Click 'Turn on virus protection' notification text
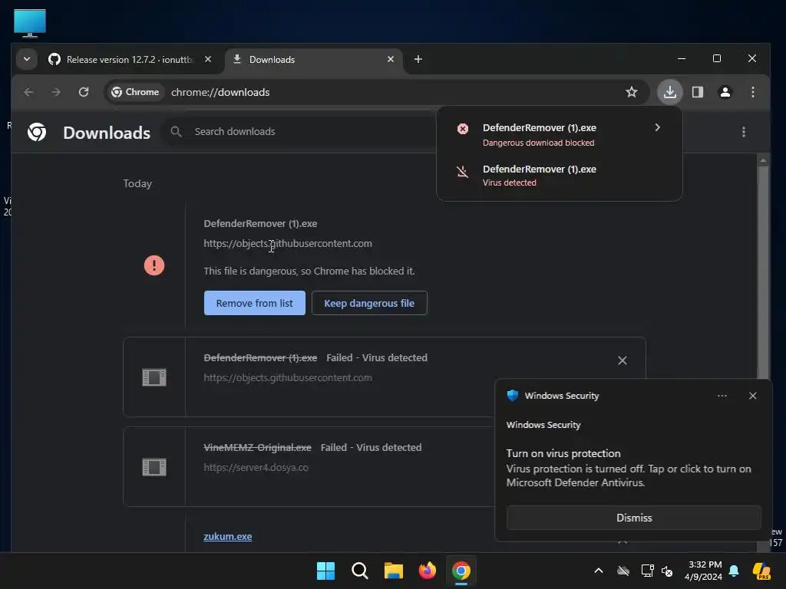786x589 pixels. (x=563, y=453)
